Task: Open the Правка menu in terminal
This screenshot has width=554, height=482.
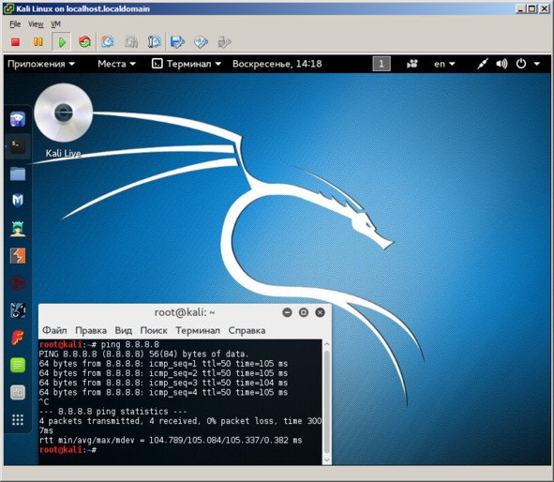Action: [x=91, y=330]
